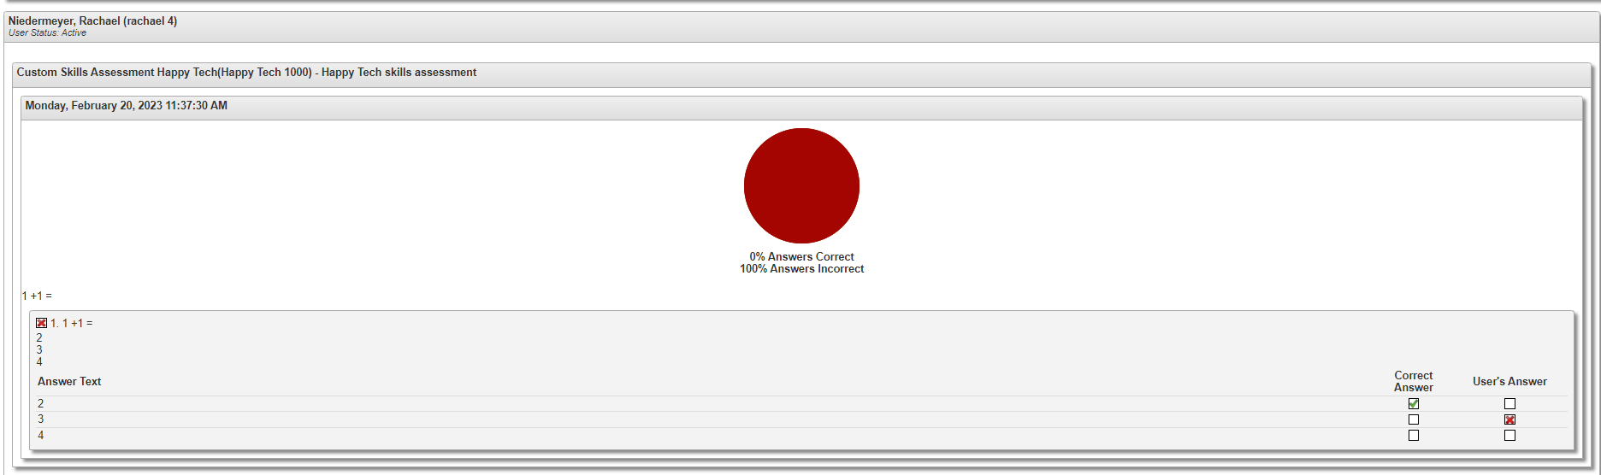Click the Correct Answer column header

click(1413, 381)
